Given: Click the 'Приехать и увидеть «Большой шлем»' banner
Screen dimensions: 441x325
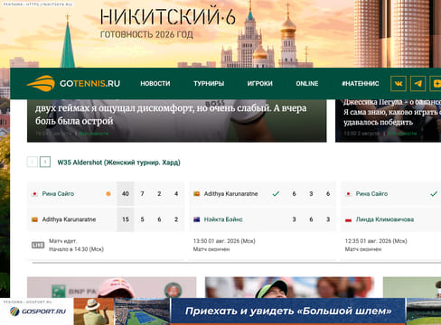Looking at the screenshot, I should coord(288,311).
